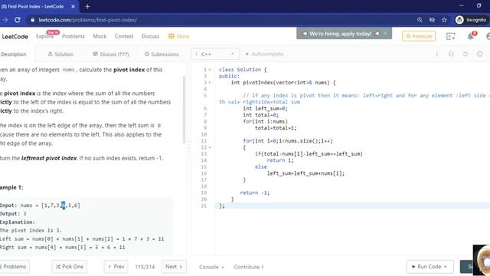Switch to the Solution tab
The height and width of the screenshot is (276, 490).
coord(60,54)
